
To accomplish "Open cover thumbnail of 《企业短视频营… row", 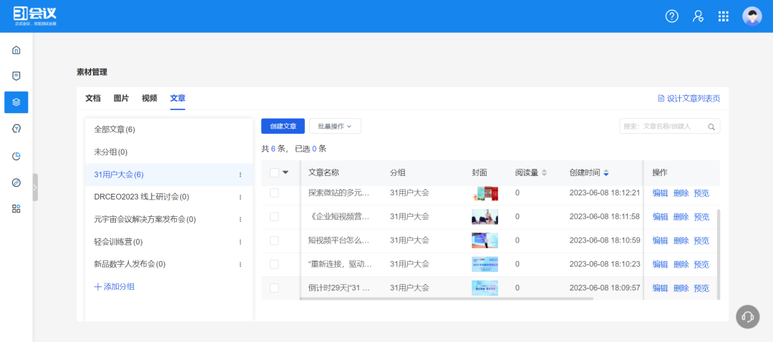I will click(x=485, y=217).
